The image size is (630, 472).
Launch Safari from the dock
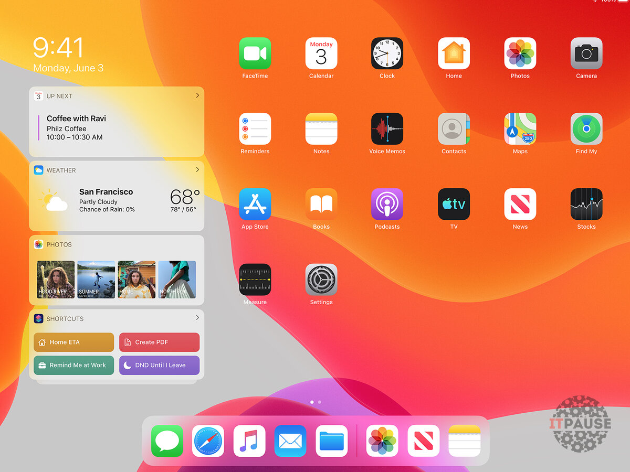208,441
